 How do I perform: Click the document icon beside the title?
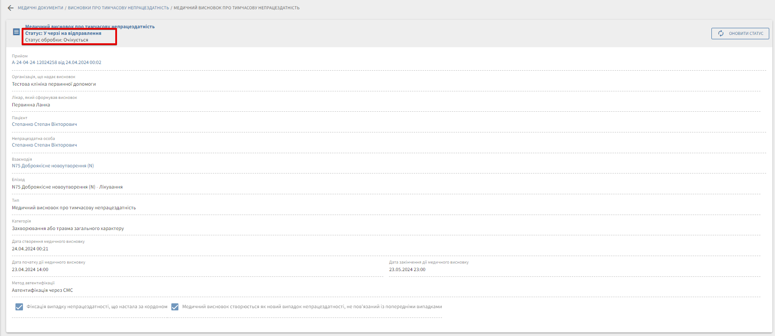pos(16,32)
